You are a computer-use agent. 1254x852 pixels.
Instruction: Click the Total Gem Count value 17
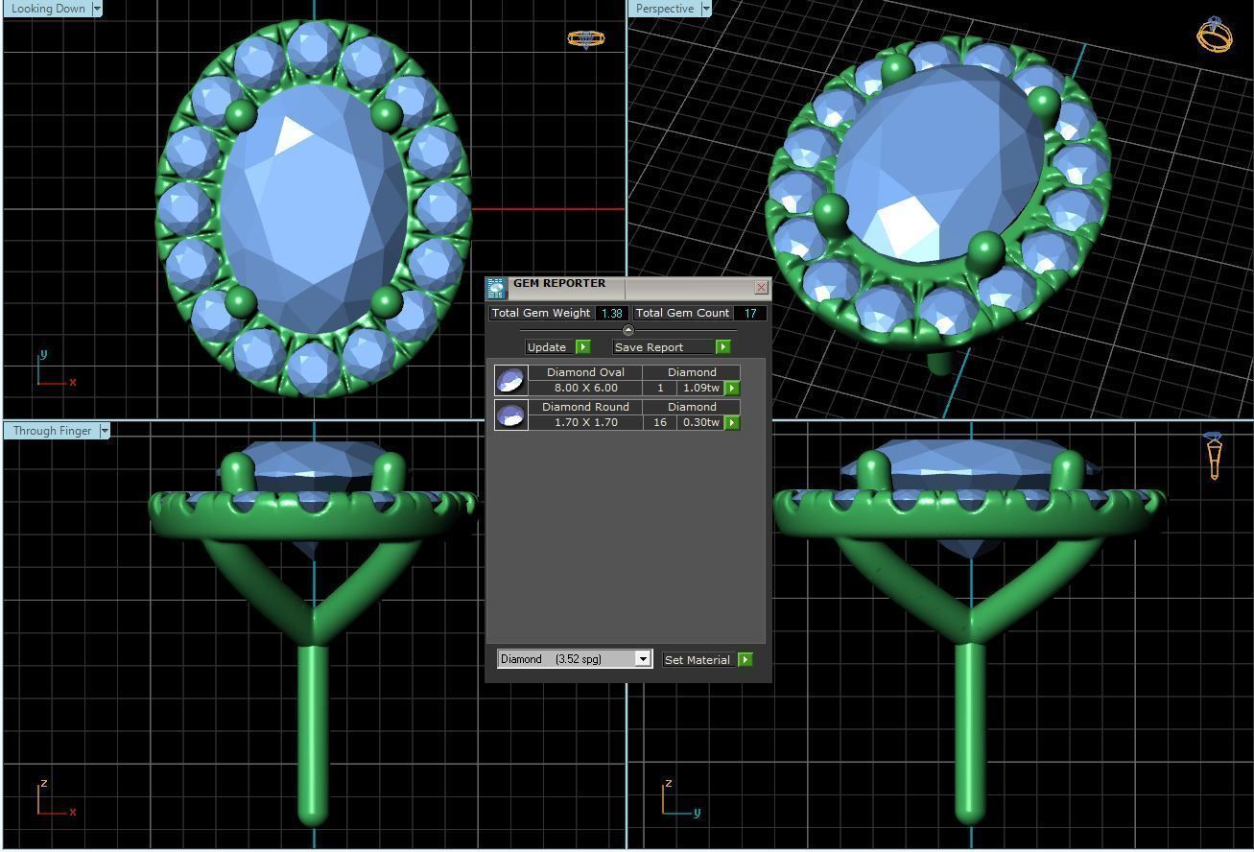pos(749,313)
